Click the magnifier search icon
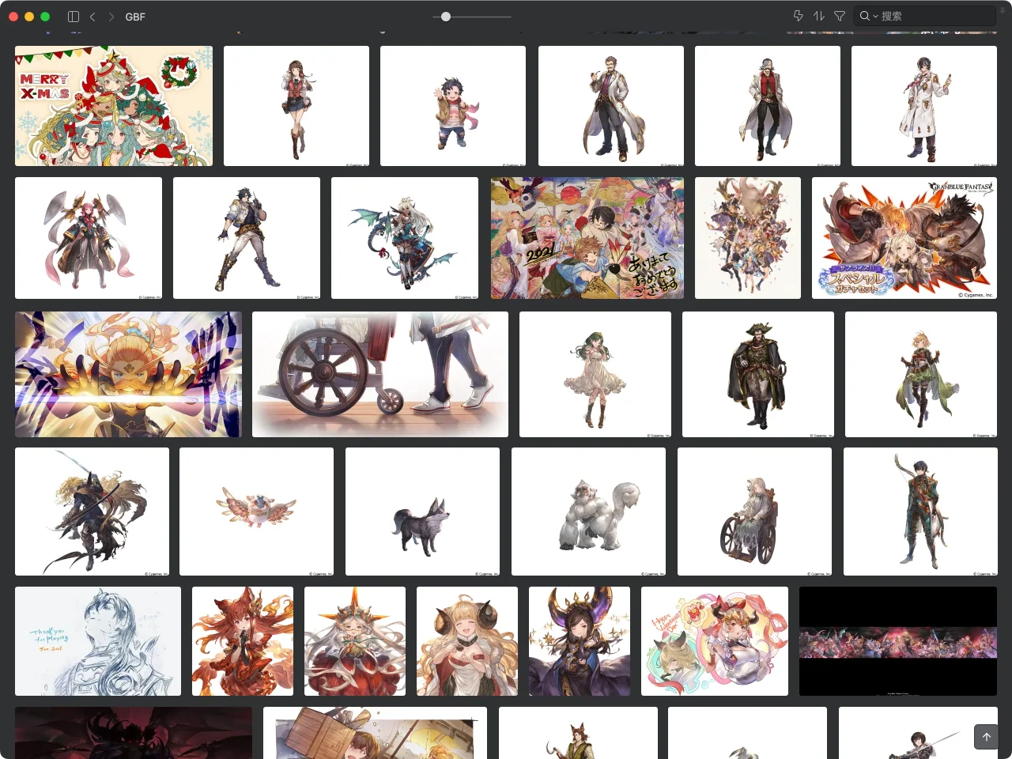 coord(865,16)
